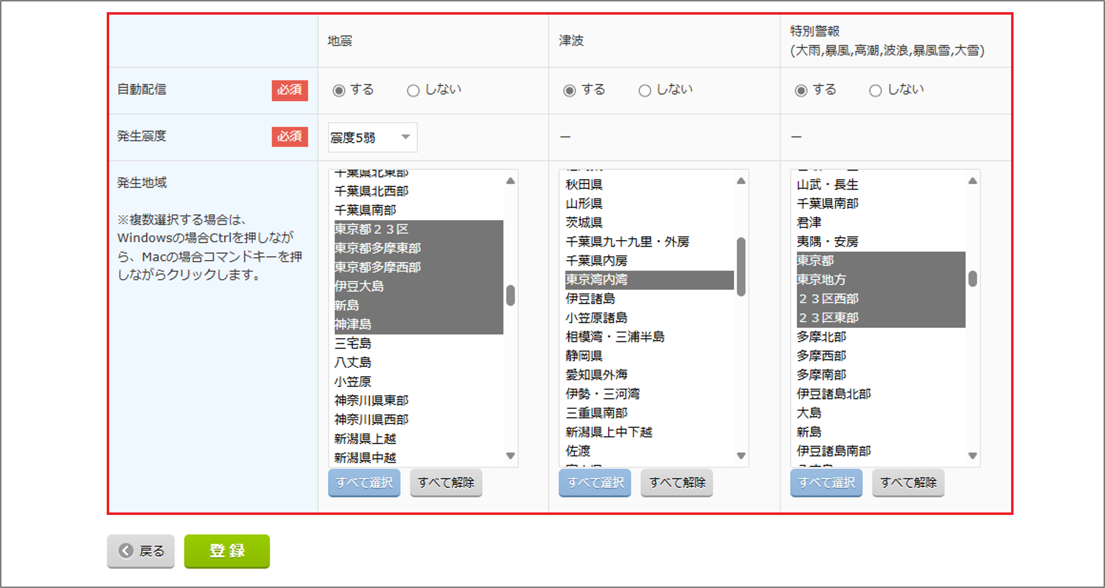Viewport: 1105px width, 588px height.
Task: Click the 津波 list scrollbar thumb
Action: click(741, 267)
